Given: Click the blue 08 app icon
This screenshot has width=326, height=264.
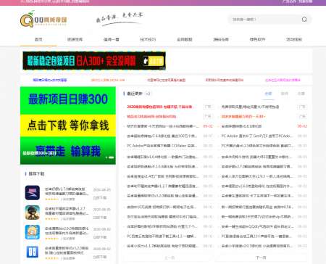Looking at the screenshot, I should 33,252.
